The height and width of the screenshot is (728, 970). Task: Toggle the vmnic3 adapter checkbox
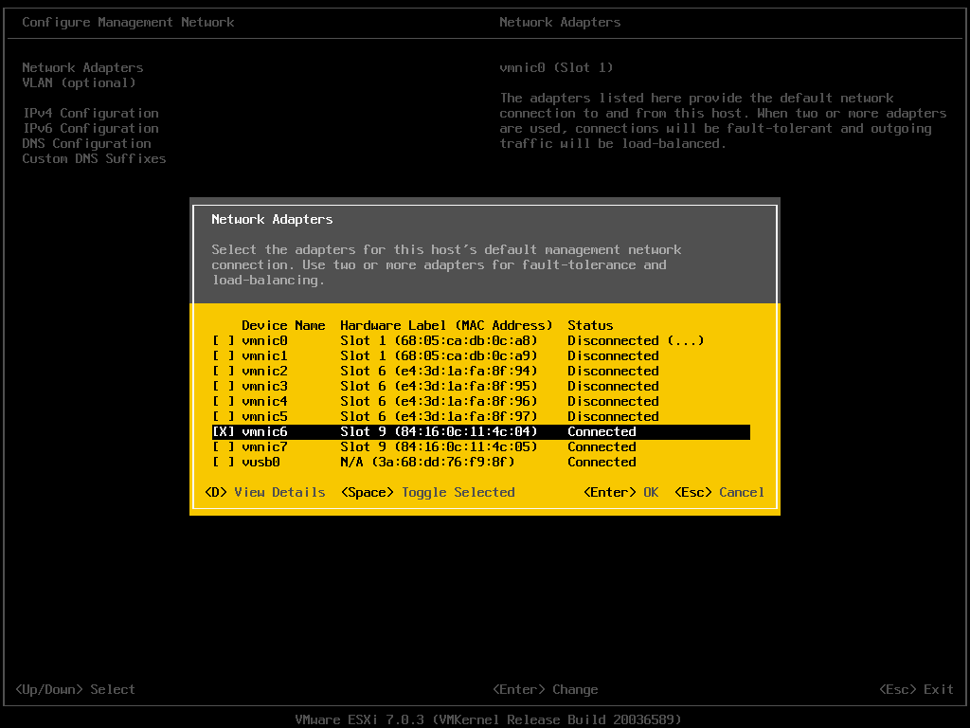click(x=224, y=387)
